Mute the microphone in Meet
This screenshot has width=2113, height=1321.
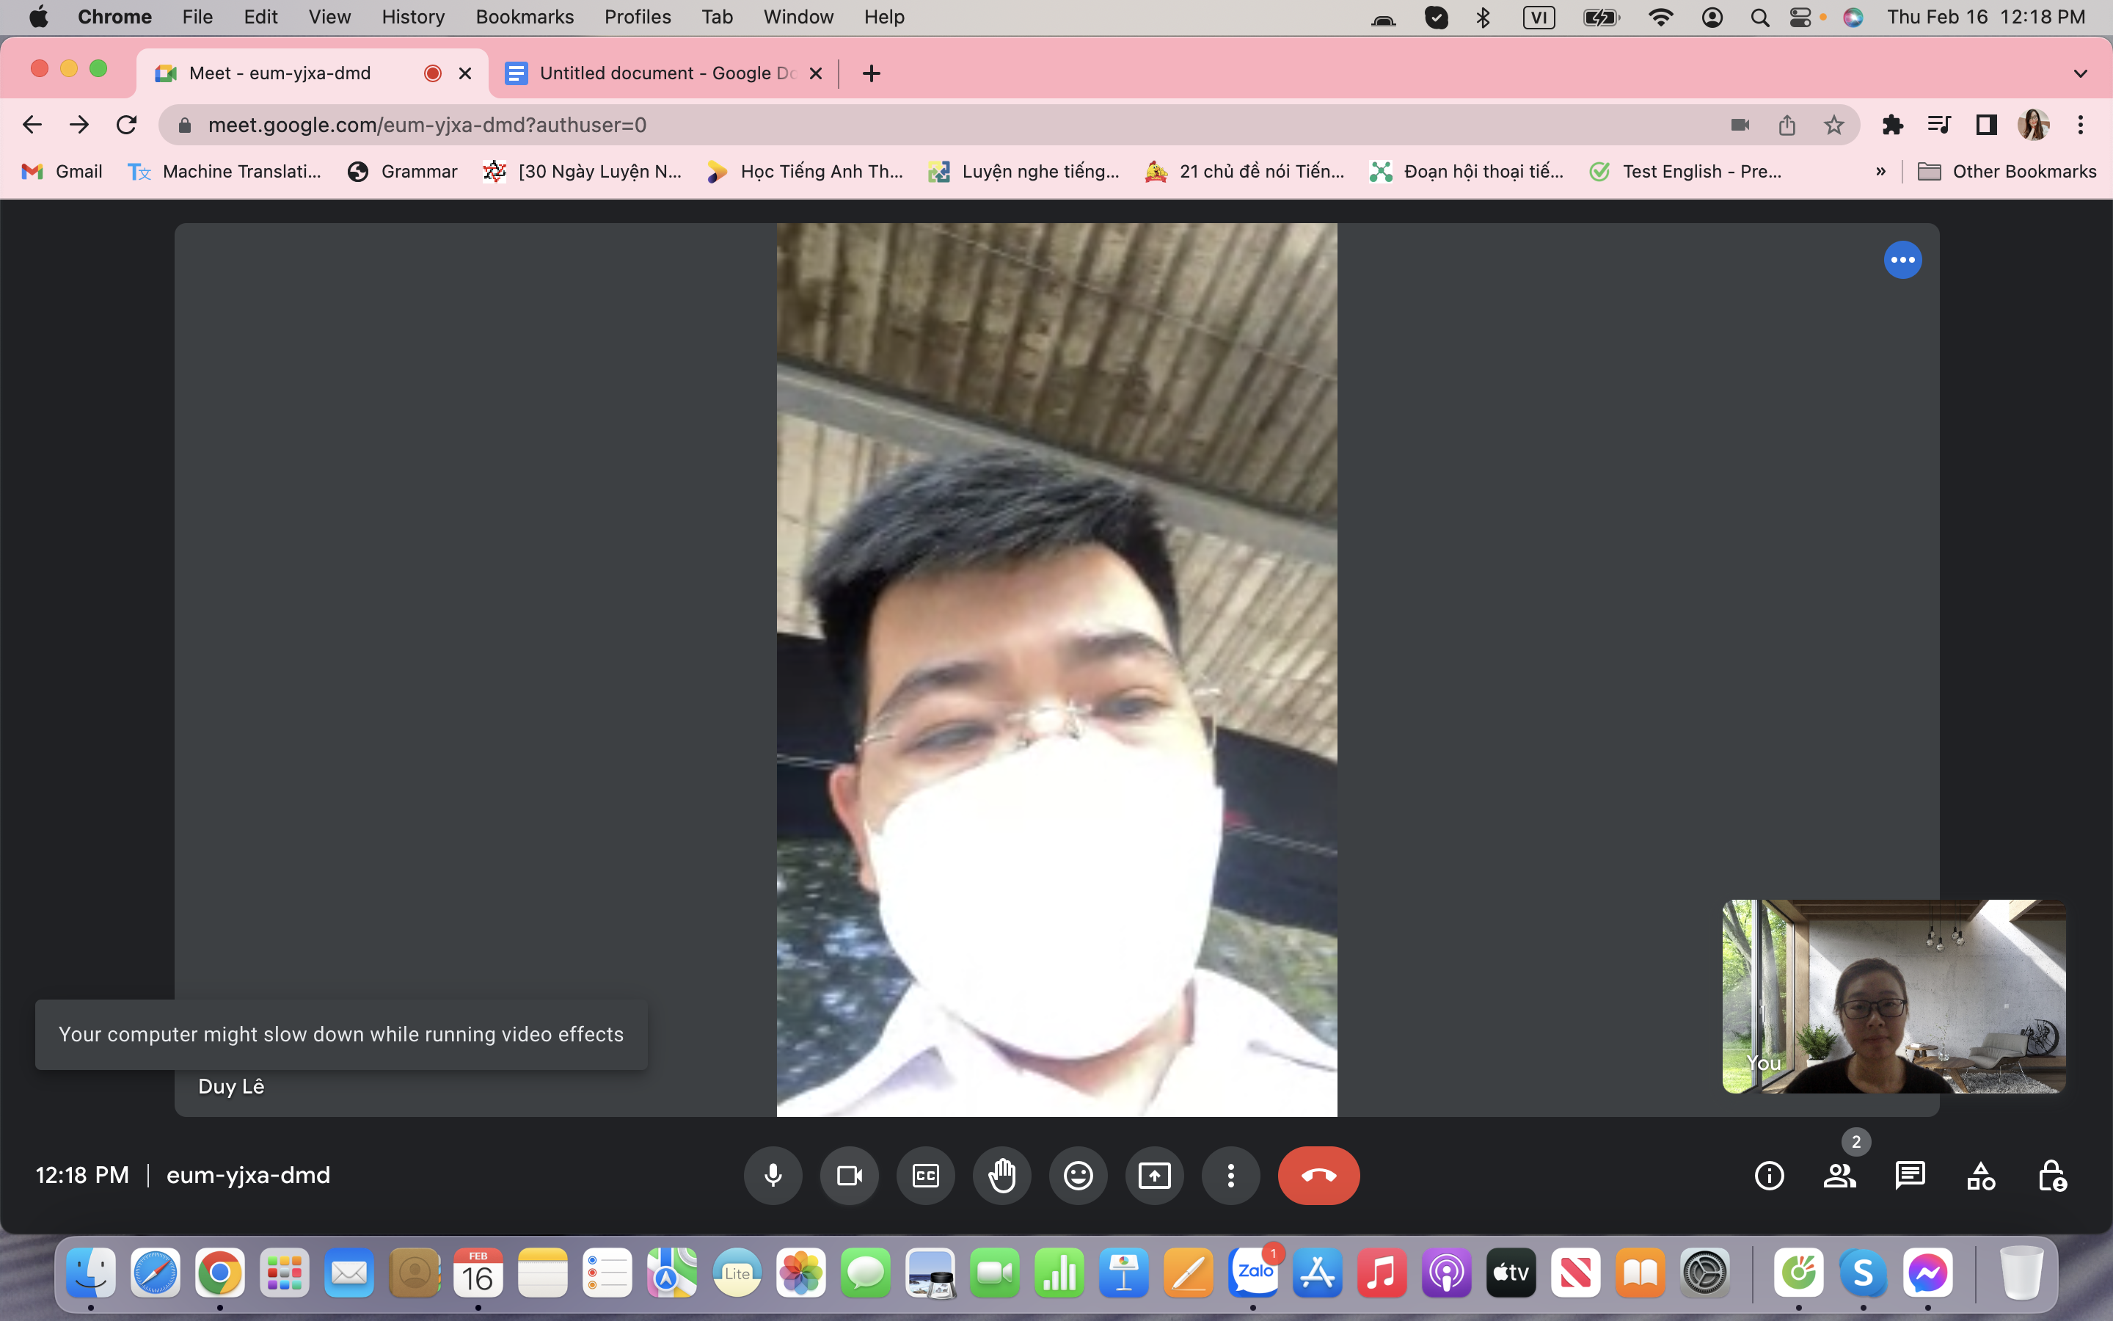pos(773,1175)
